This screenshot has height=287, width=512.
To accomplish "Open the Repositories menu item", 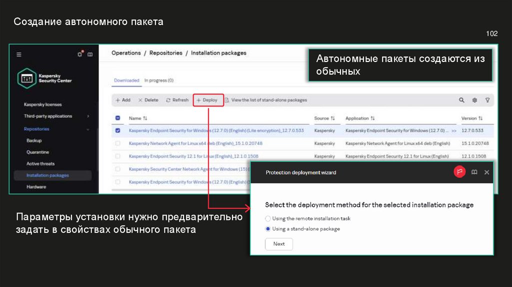I will tap(36, 129).
